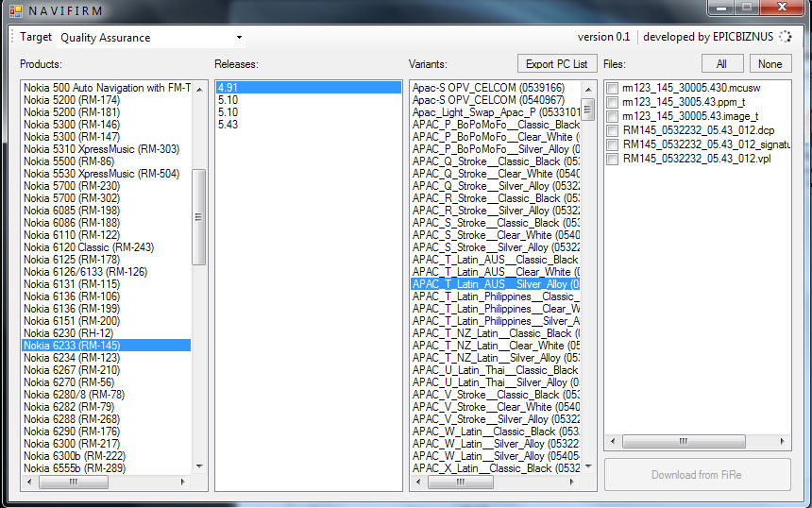Select Apac_Light_Swap_Apac_P variant
The height and width of the screenshot is (508, 812).
[x=496, y=112]
